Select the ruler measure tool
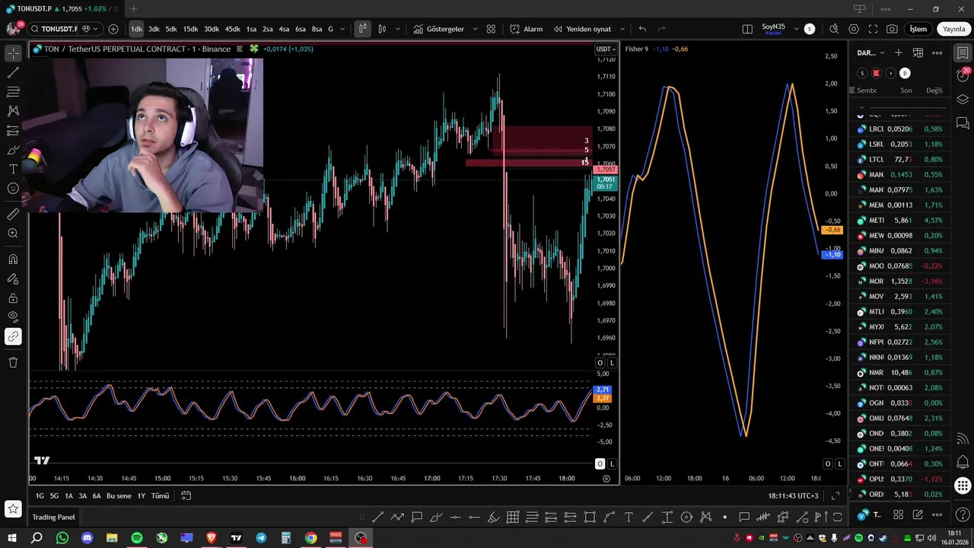 13,215
